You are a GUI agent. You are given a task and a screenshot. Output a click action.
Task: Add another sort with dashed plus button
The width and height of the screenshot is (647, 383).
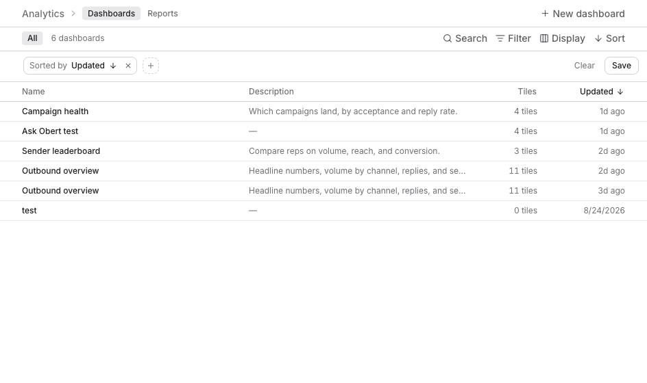(x=151, y=66)
